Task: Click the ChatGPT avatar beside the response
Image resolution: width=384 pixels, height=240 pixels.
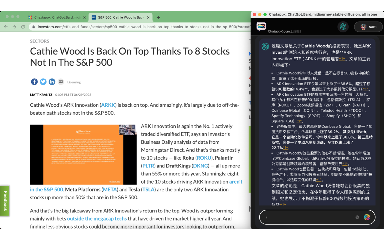Action: coord(265,46)
